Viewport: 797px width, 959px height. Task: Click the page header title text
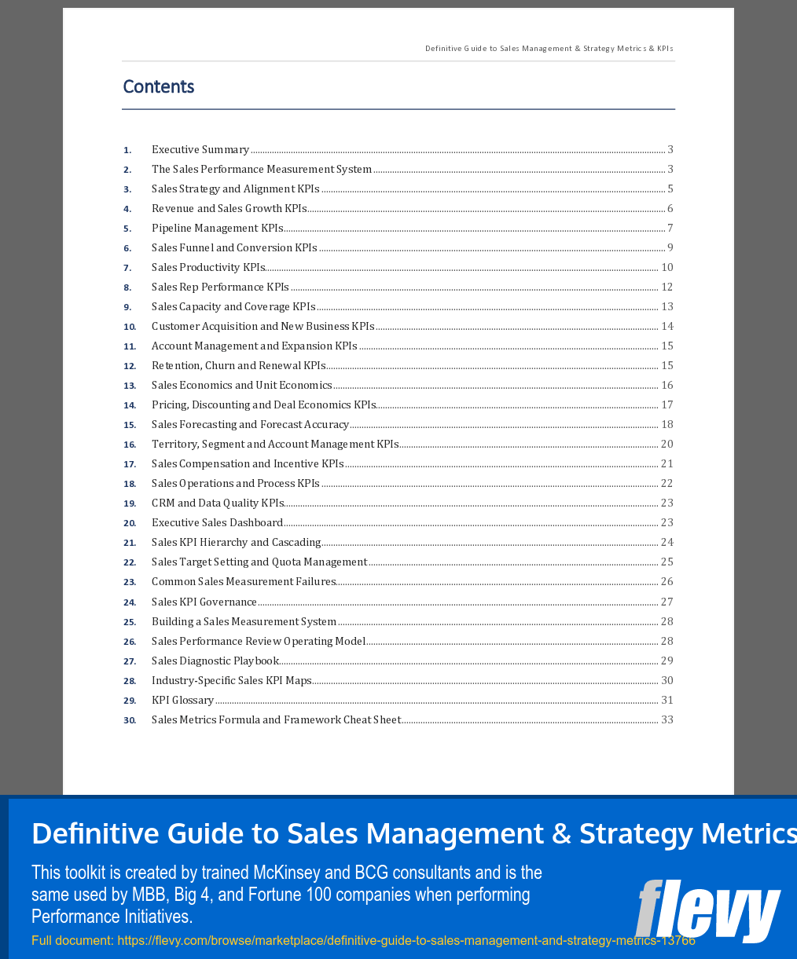point(549,49)
